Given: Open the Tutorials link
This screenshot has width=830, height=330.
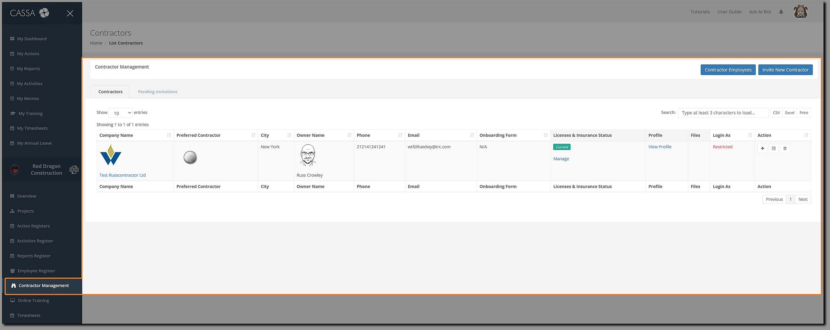Looking at the screenshot, I should click(700, 12).
